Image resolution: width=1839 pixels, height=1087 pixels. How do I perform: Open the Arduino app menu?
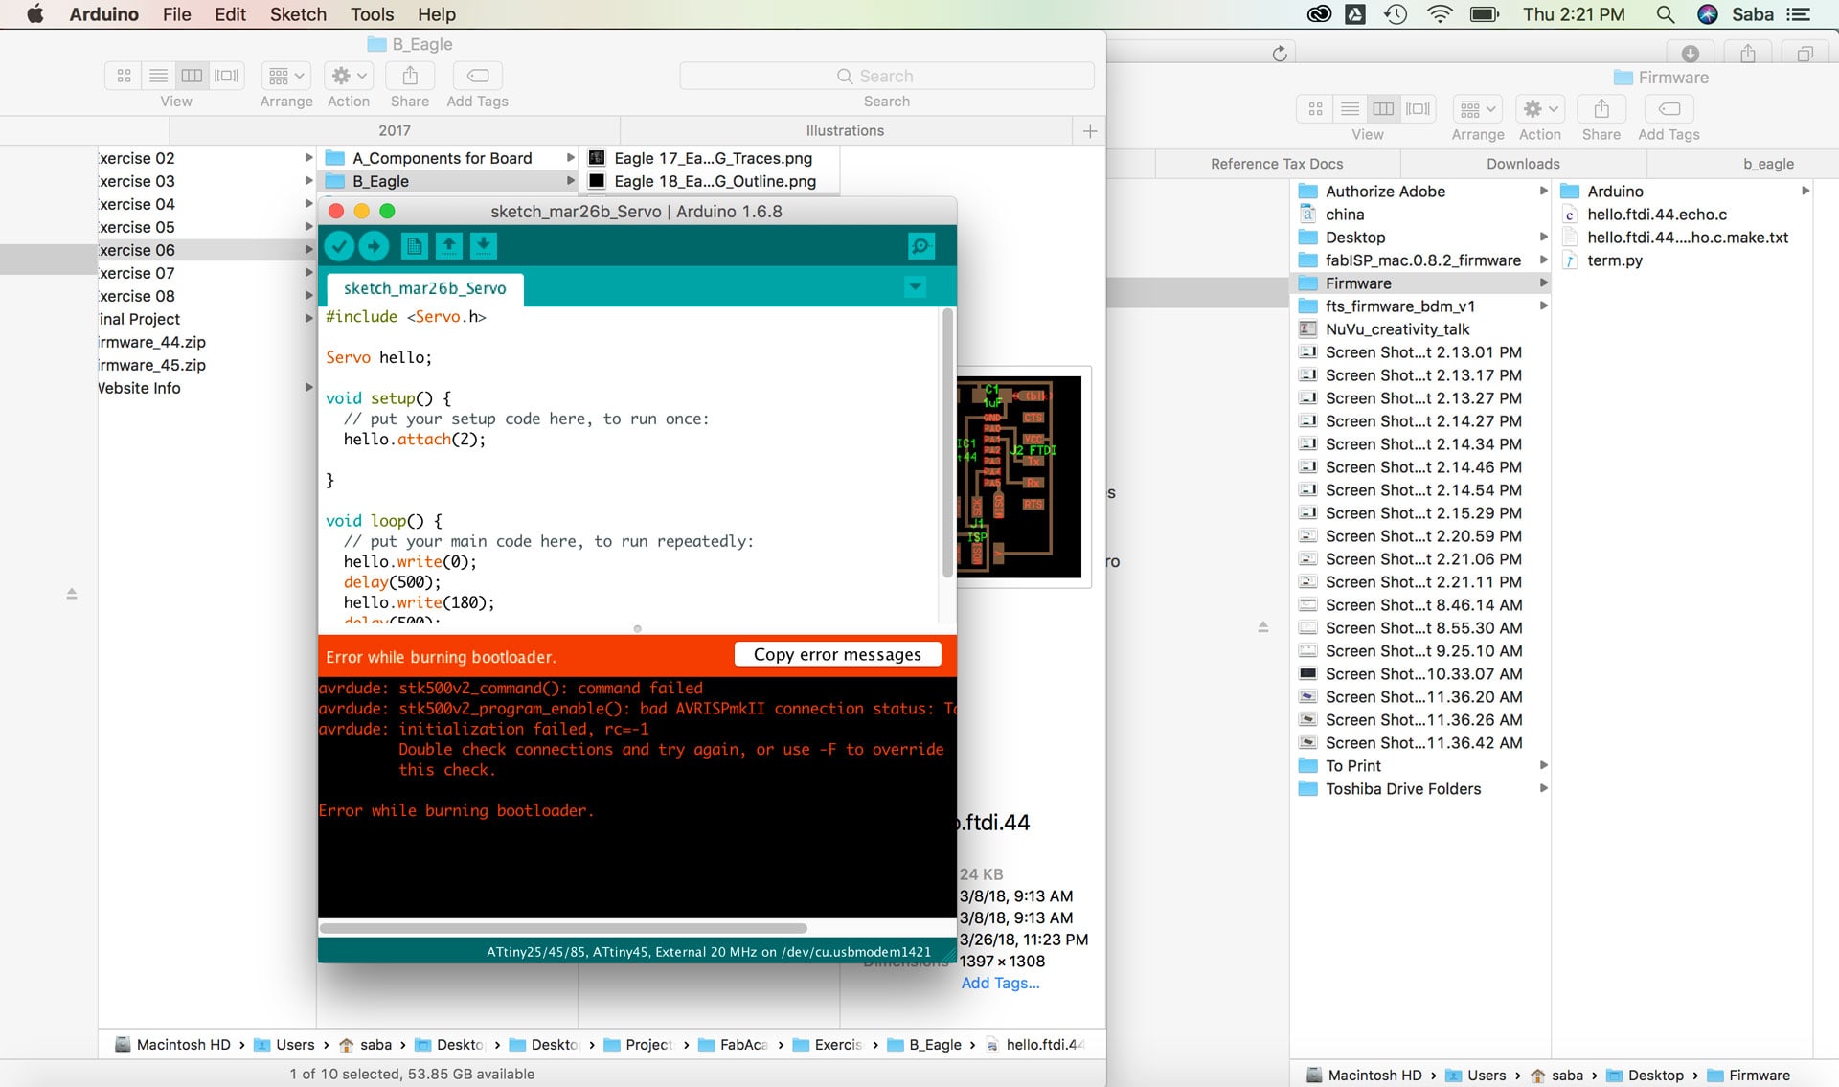point(103,14)
